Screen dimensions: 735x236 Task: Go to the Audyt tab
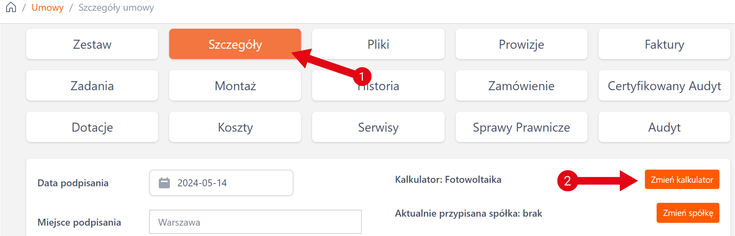[x=664, y=127]
